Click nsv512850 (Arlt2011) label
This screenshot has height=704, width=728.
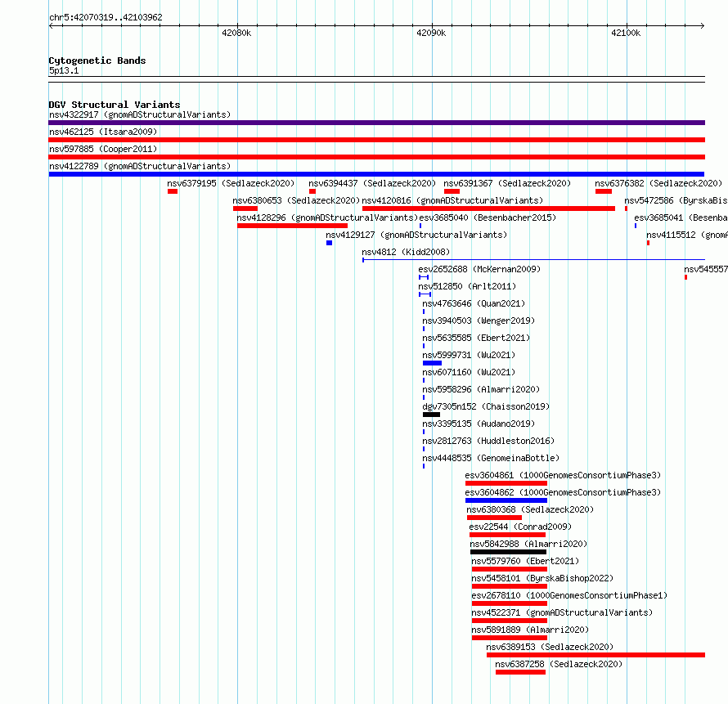point(467,286)
